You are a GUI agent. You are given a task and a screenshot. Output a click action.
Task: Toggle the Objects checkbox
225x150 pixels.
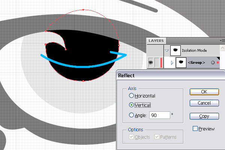pyautogui.click(x=131, y=136)
